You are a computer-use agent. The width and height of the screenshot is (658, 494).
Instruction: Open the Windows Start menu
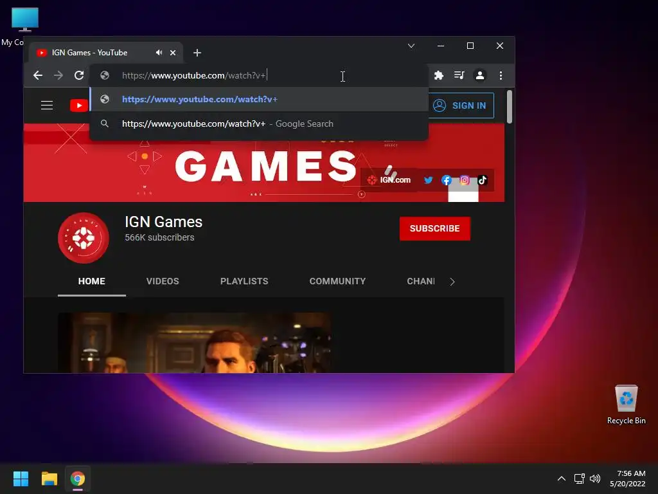pos(21,479)
